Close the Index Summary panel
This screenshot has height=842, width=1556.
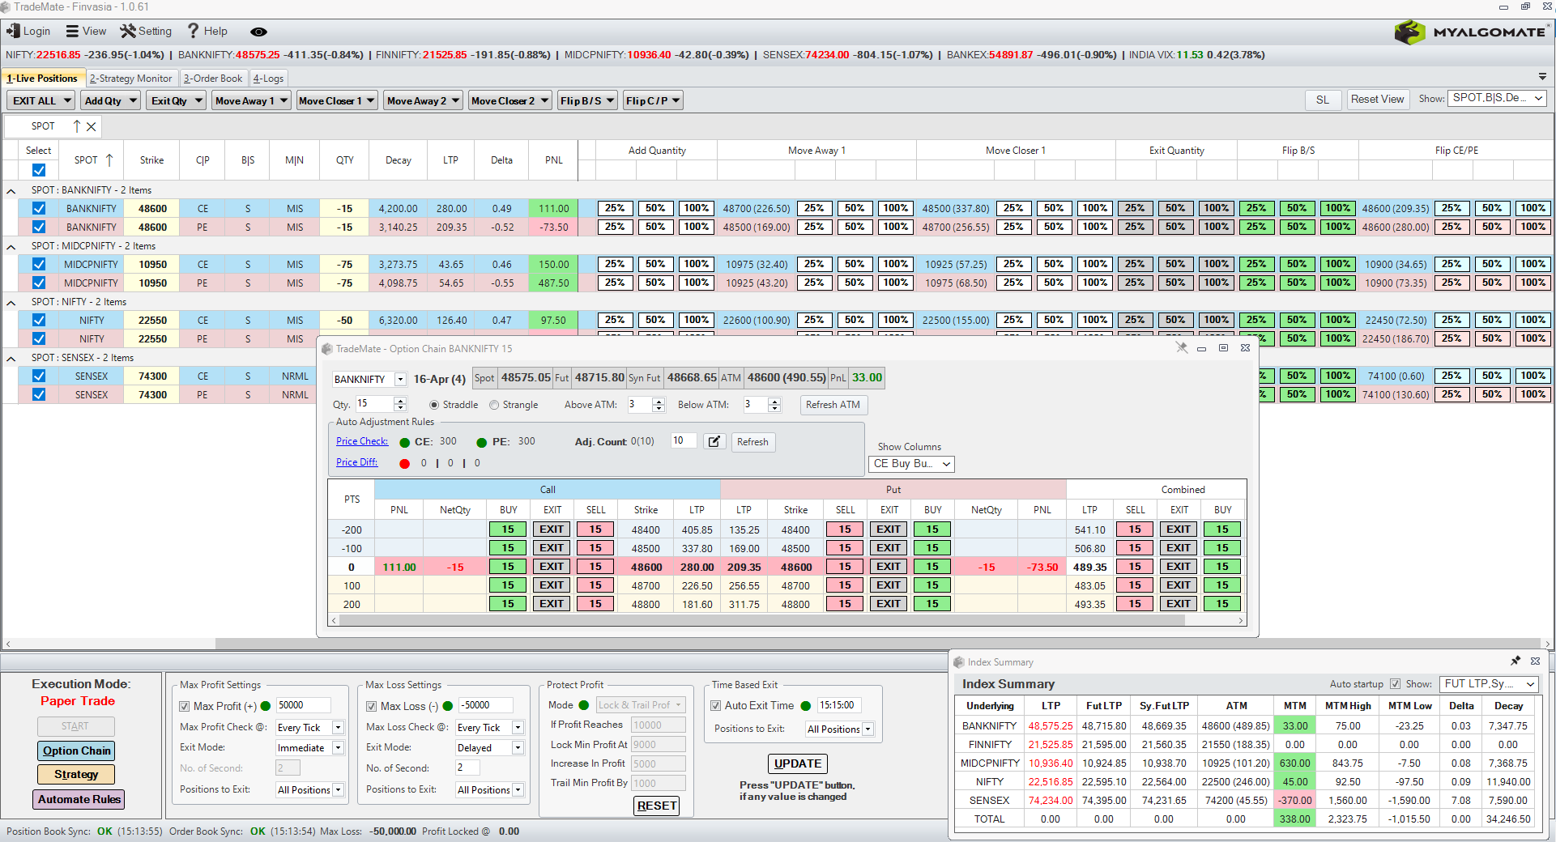pyautogui.click(x=1535, y=661)
